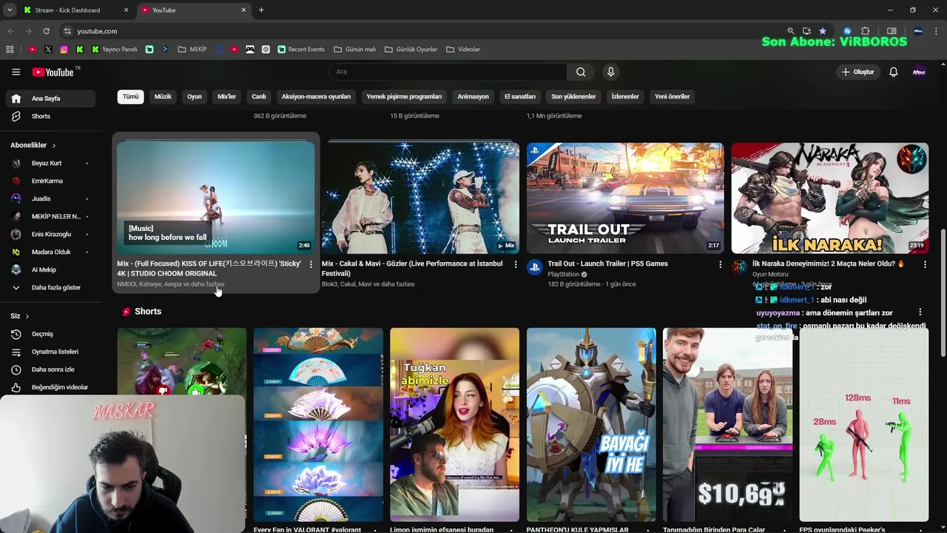The height and width of the screenshot is (533, 947).
Task: Open Ai Mekip subscription
Action: pyautogui.click(x=50, y=269)
